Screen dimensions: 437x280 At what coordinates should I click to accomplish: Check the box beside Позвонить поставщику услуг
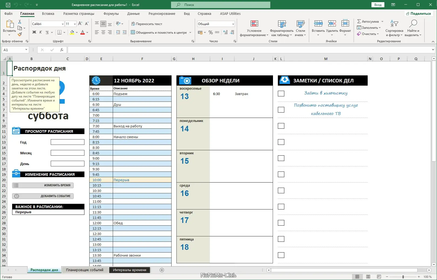[281, 110]
